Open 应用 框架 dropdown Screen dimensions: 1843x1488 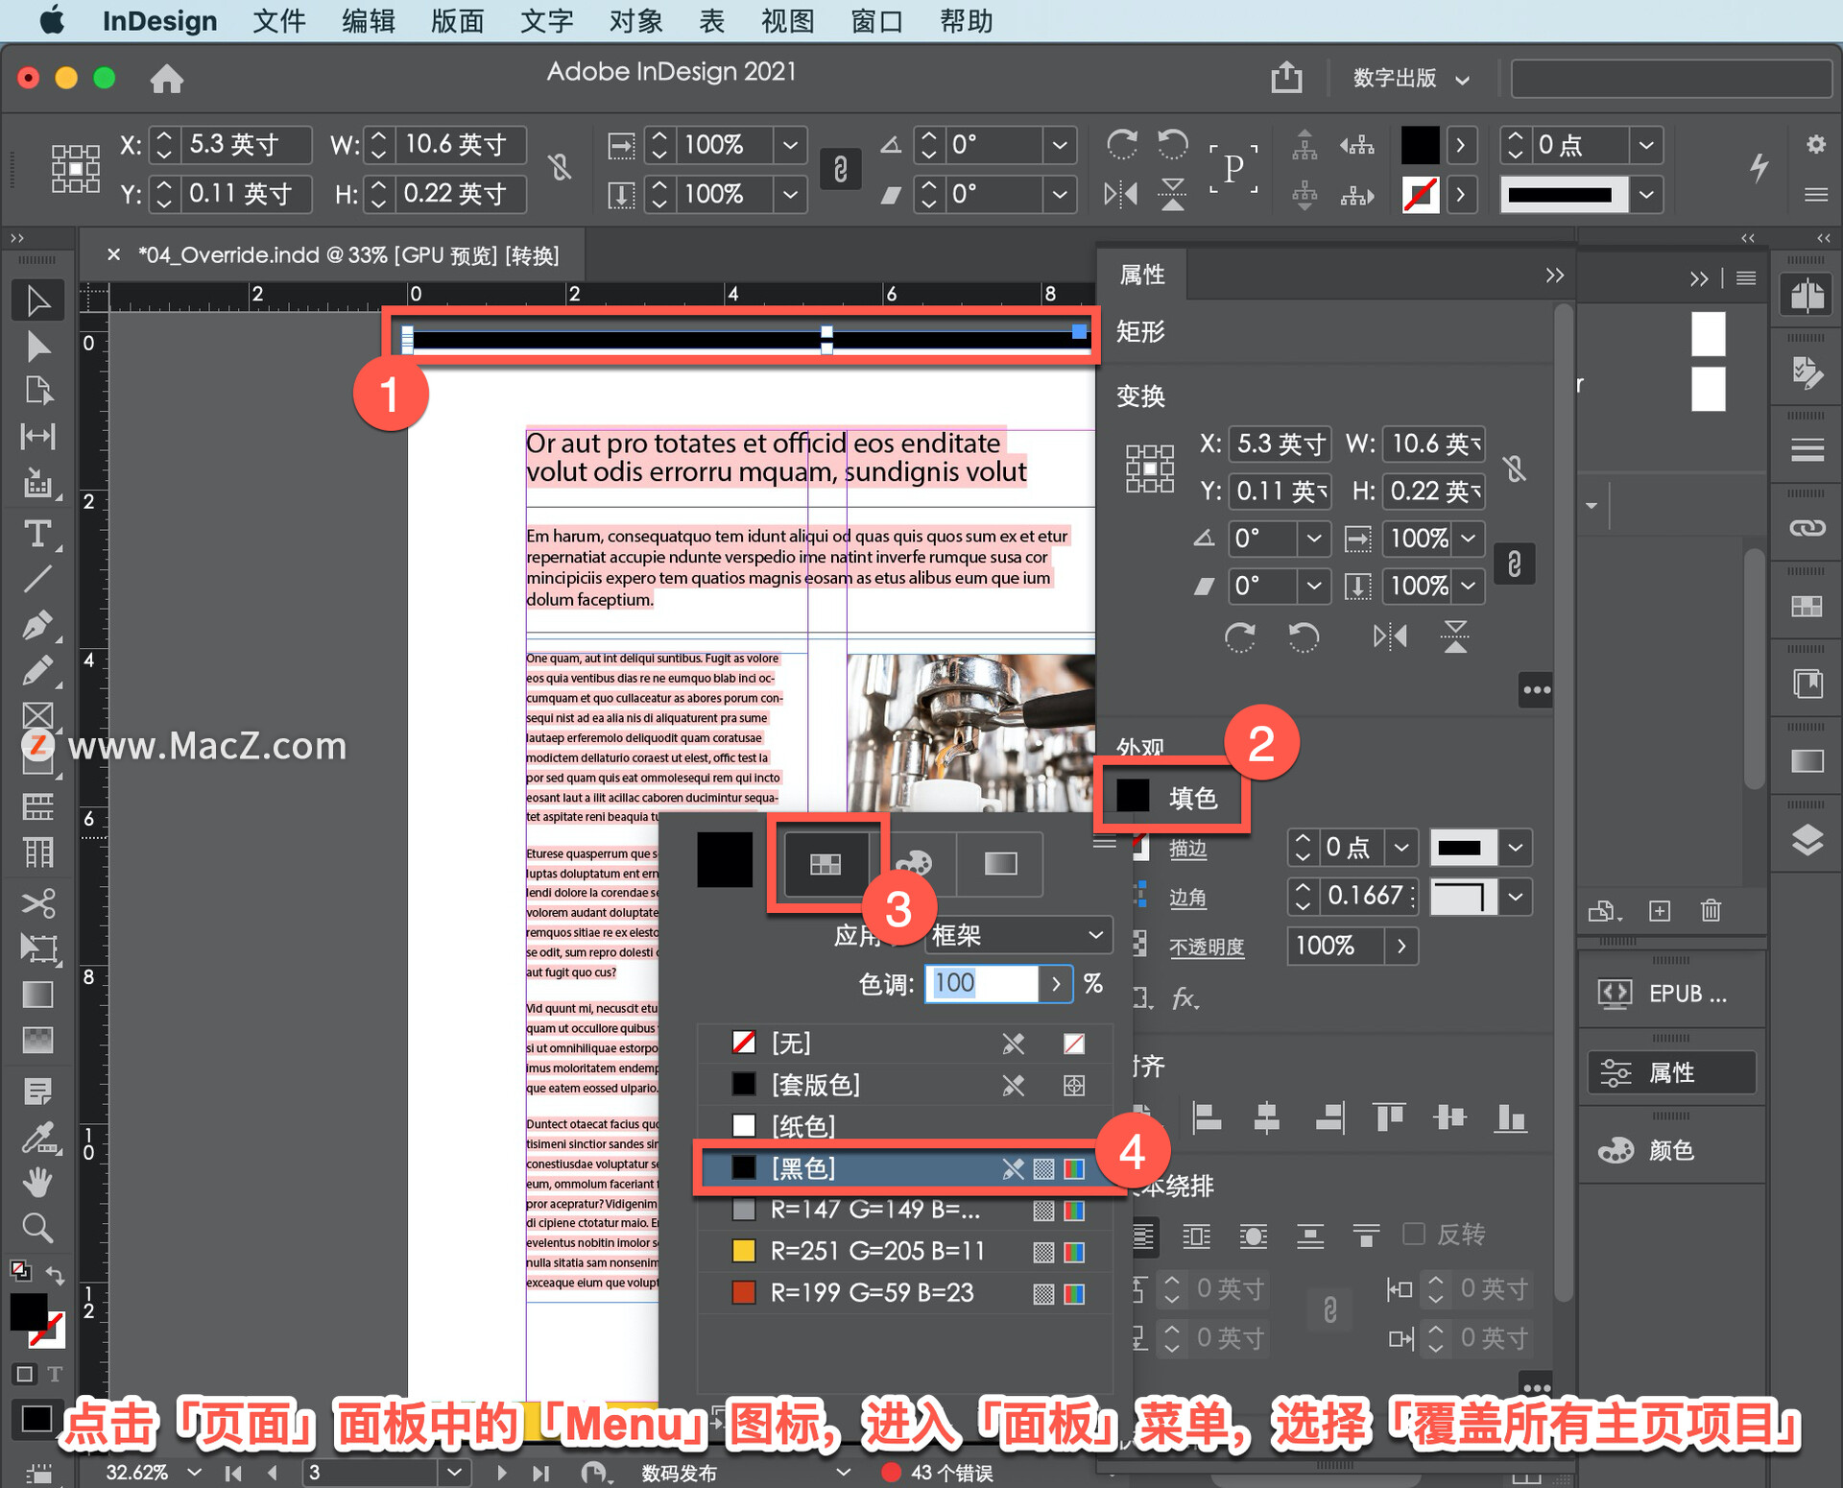[x=1018, y=935]
